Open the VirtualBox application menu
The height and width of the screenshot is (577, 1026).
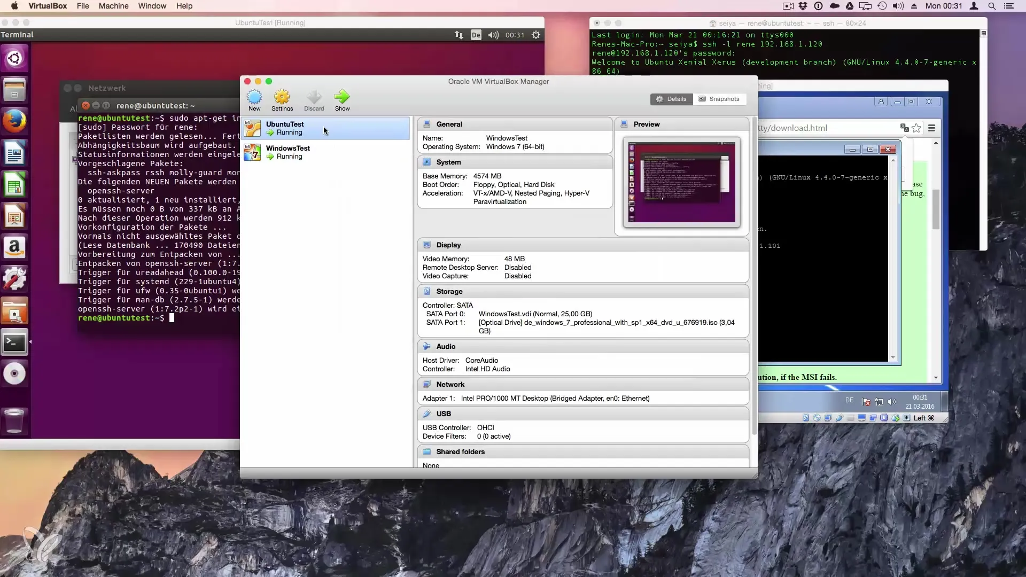point(48,6)
